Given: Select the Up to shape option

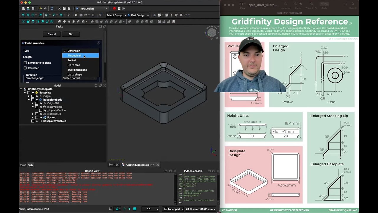Looking at the screenshot, I should pos(80,75).
